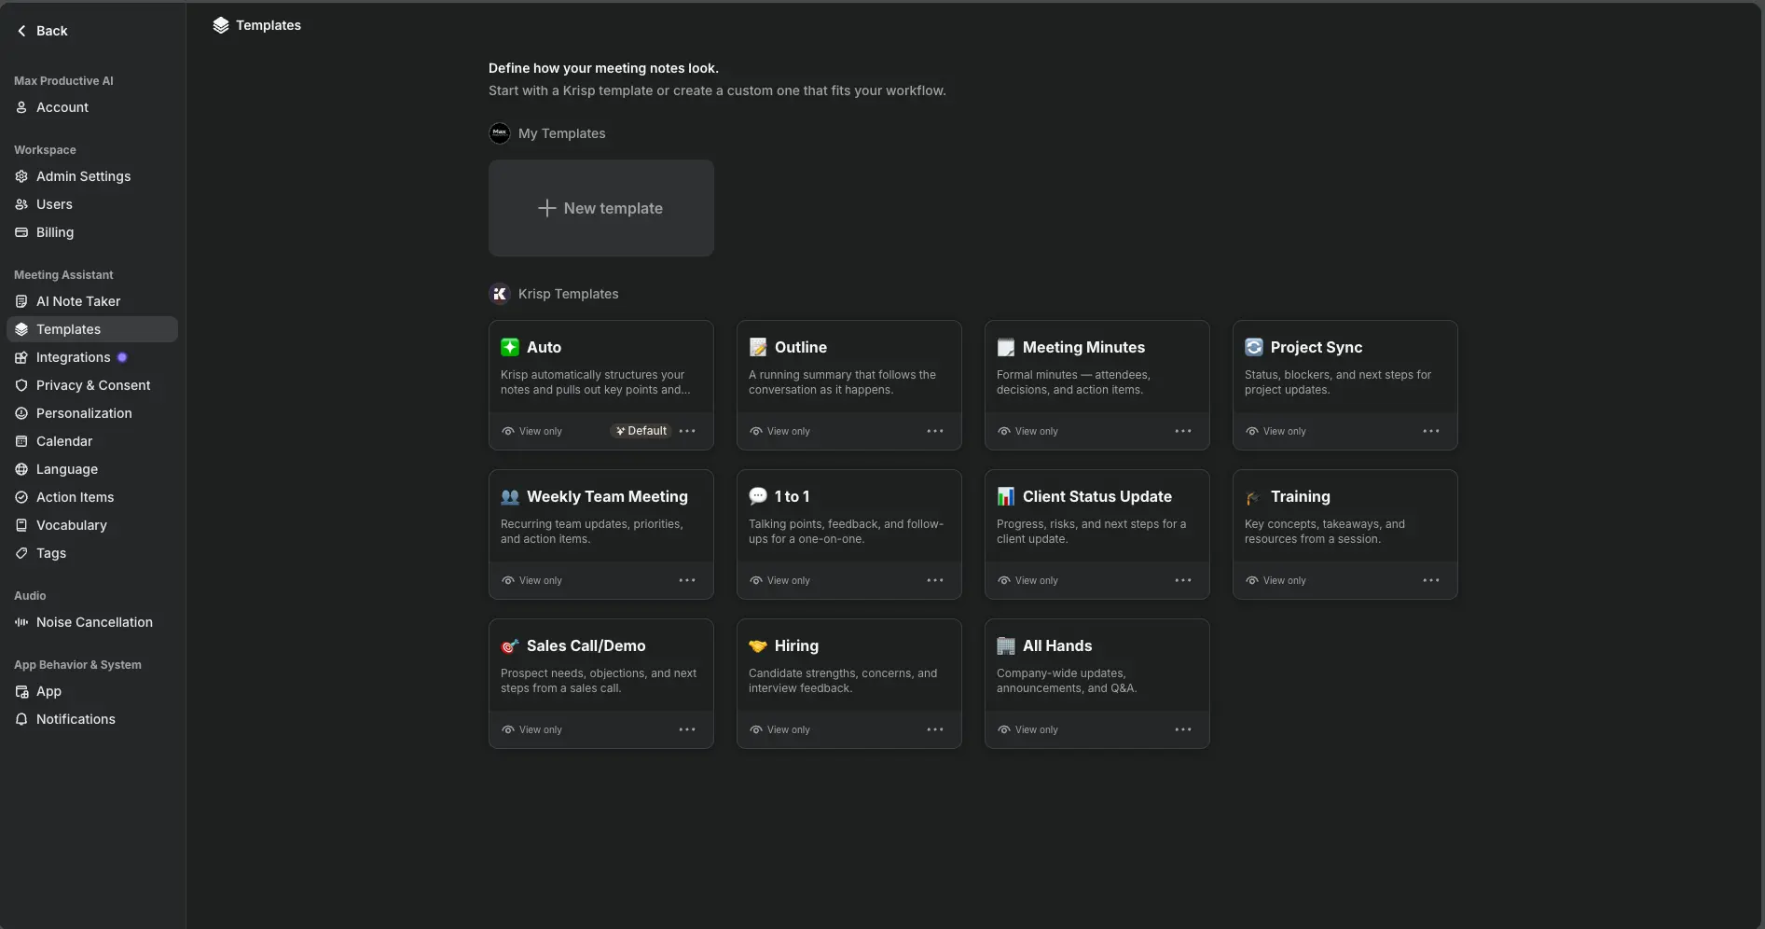Click View only eye on Project Sync

coord(1252,431)
